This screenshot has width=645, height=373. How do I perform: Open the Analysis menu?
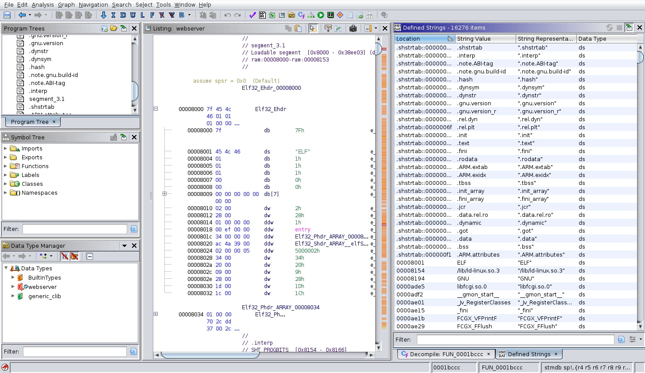tap(43, 4)
